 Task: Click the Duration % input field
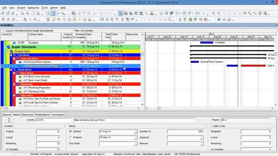[185, 132]
